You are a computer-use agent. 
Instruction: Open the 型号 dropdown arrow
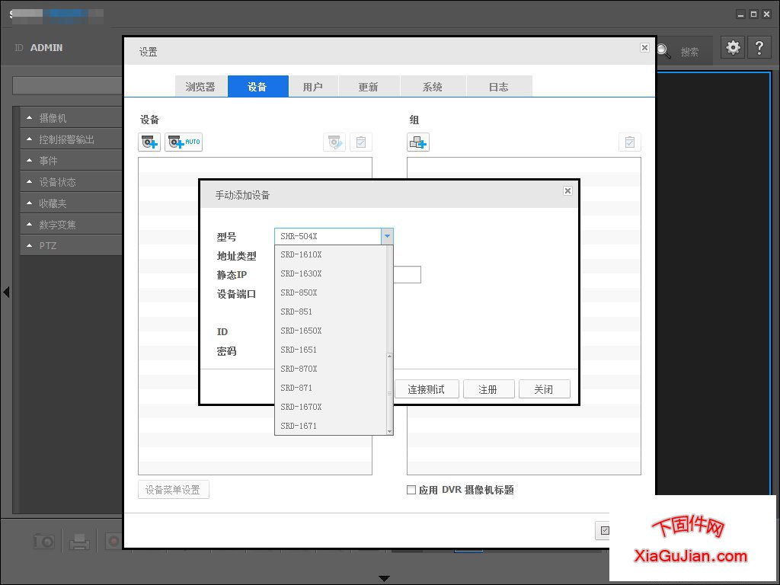point(387,236)
